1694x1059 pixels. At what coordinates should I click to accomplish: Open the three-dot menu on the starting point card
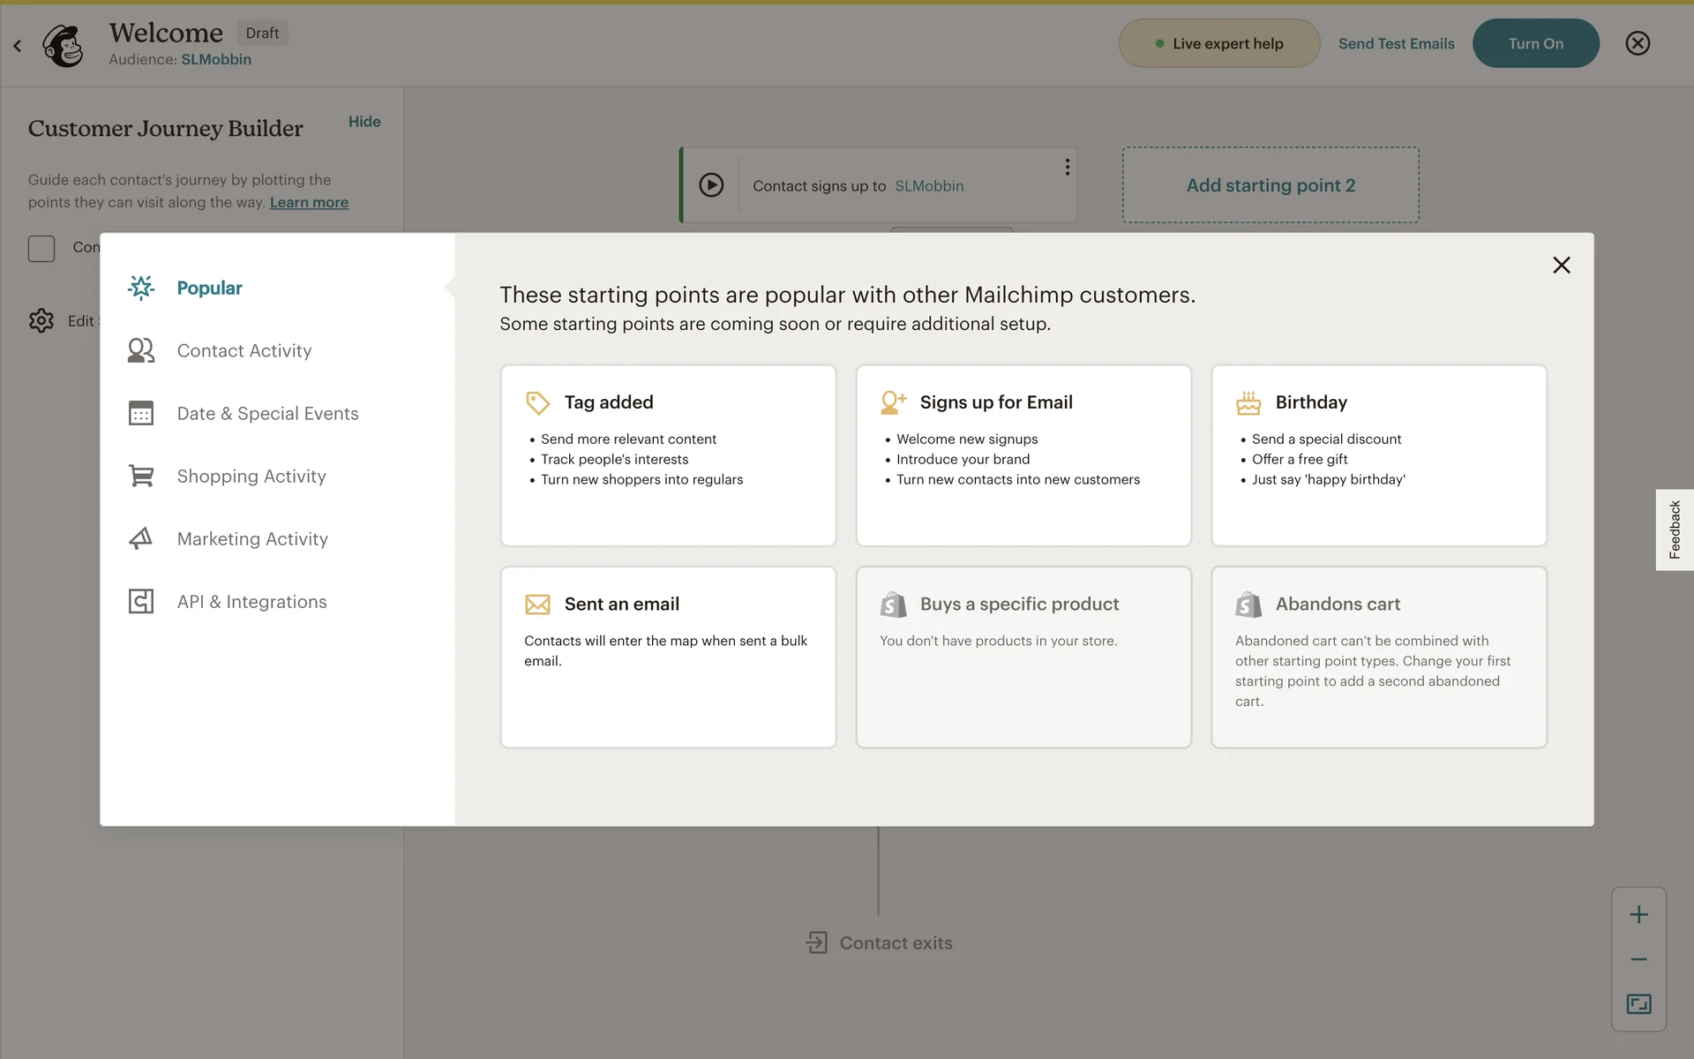pos(1067,167)
